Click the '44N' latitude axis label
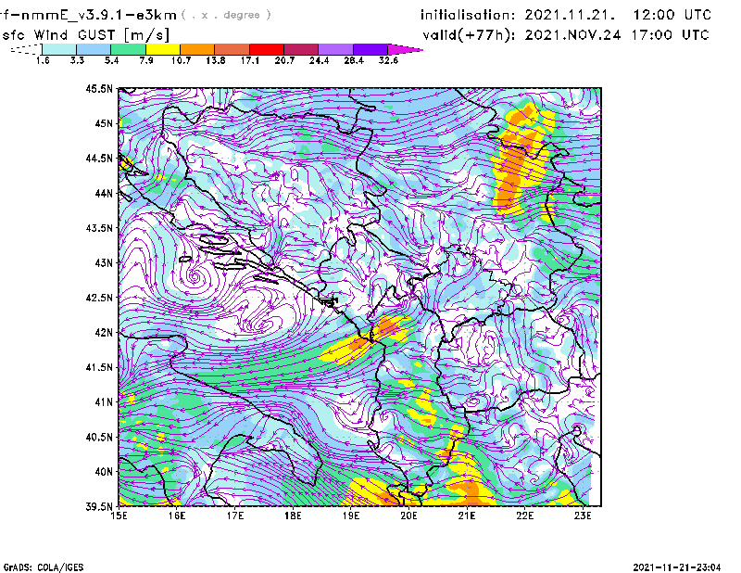Viewport: 741px width, 573px height. pyautogui.click(x=104, y=193)
